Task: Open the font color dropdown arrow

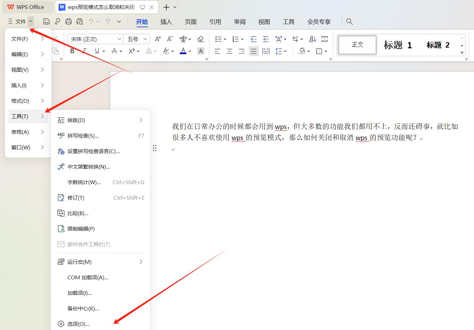Action: (x=190, y=51)
